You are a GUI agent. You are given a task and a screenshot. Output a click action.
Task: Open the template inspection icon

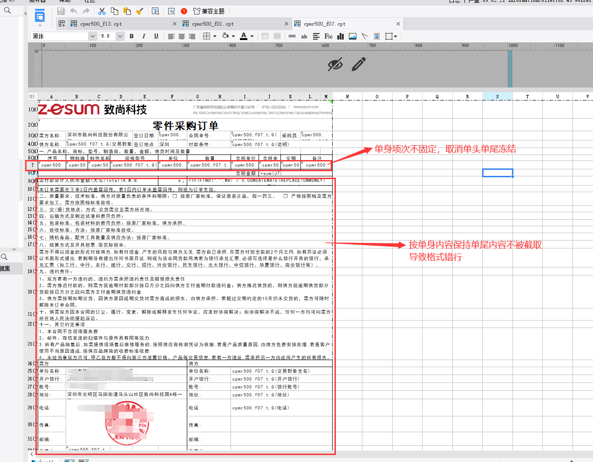[x=171, y=11]
